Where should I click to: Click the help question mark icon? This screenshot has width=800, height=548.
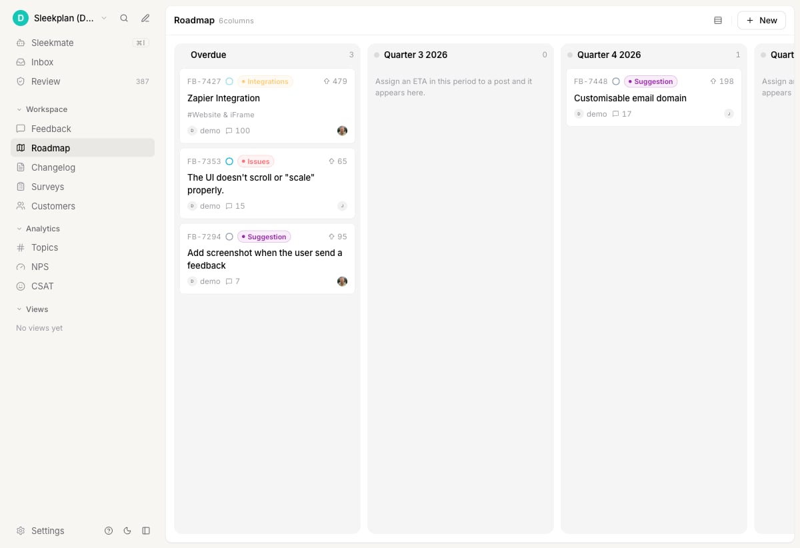[109, 531]
